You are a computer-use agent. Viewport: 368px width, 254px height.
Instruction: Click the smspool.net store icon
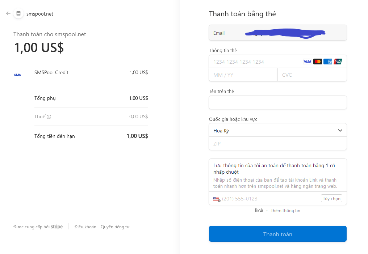tap(18, 14)
